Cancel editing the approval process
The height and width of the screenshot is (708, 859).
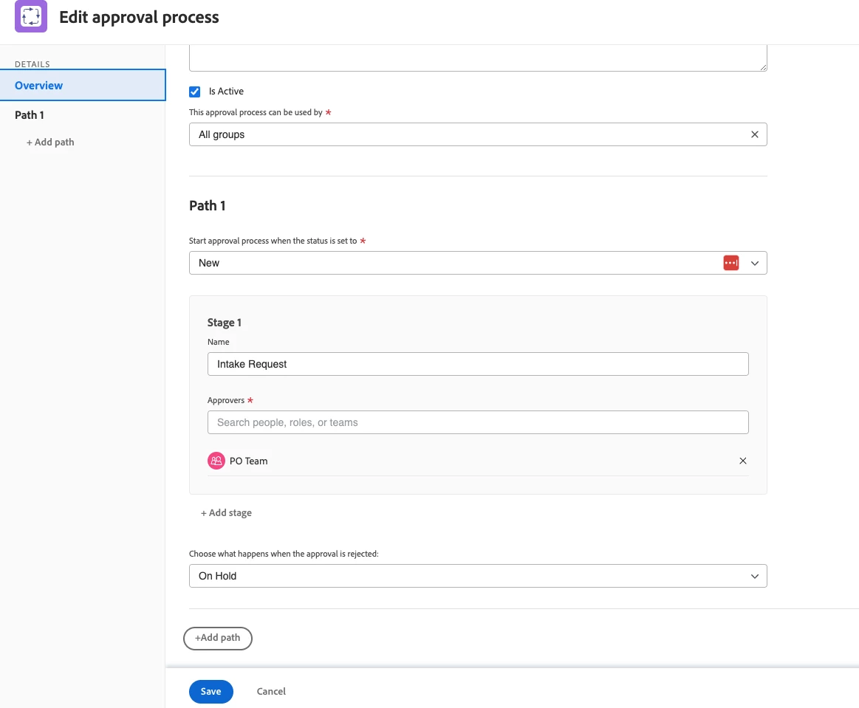click(x=271, y=691)
